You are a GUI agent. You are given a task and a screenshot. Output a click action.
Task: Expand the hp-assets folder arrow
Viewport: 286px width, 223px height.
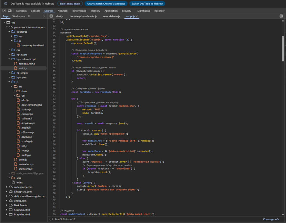tap(9, 54)
